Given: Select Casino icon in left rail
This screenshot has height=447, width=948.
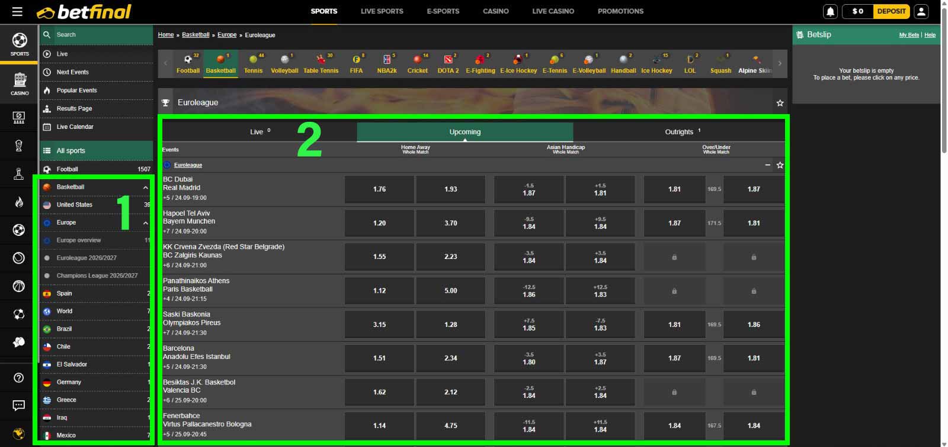Looking at the screenshot, I should pos(20,83).
